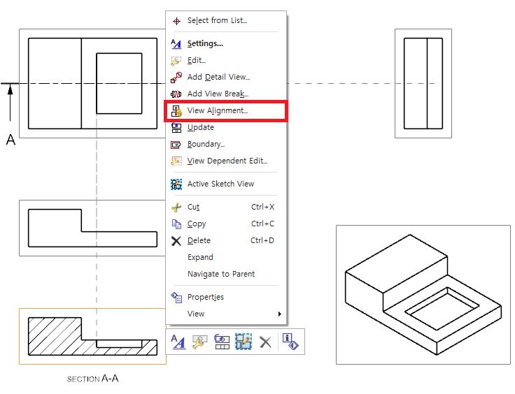515x394 pixels.
Task: Click Update view icon in the mini toolbar
Action: 222,342
